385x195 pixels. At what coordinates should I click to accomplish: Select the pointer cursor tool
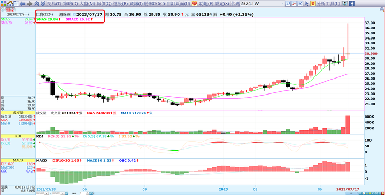pyautogui.click(x=307, y=3)
